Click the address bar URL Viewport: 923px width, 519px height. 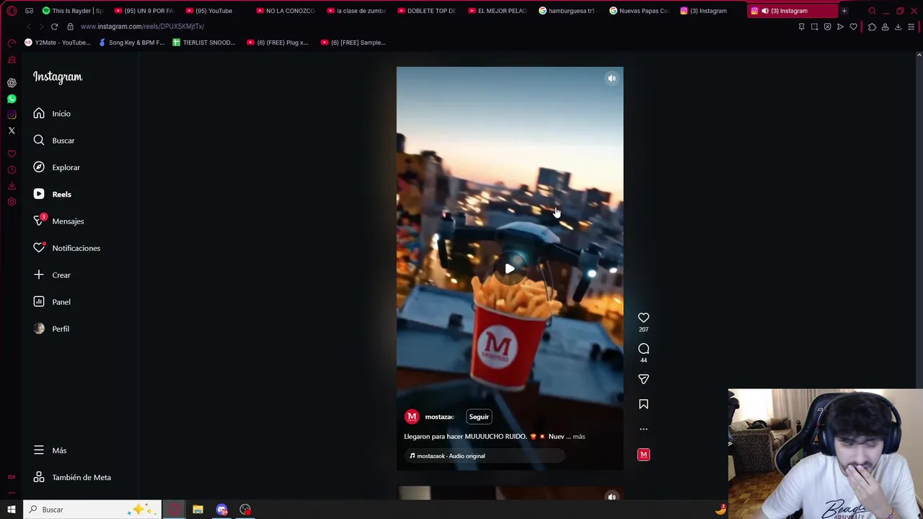(x=142, y=27)
